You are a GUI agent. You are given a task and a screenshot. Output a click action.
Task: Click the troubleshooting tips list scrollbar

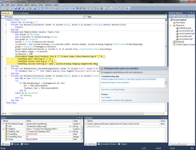click(166, 83)
